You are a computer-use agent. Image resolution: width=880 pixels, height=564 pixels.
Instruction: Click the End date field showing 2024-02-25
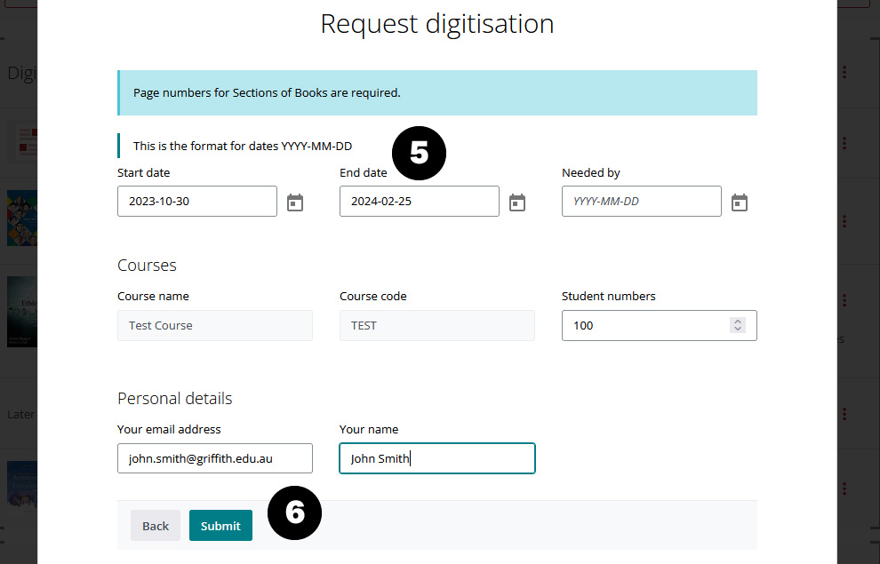click(x=419, y=202)
